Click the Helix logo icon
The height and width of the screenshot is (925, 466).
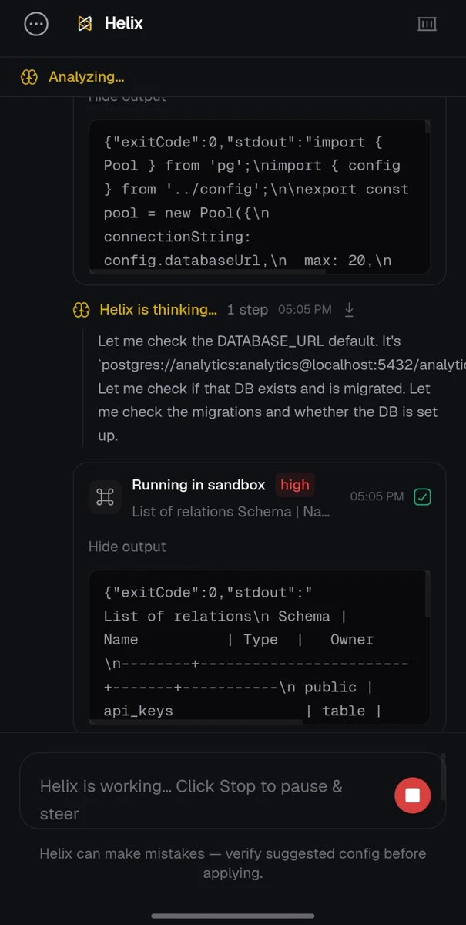(85, 24)
